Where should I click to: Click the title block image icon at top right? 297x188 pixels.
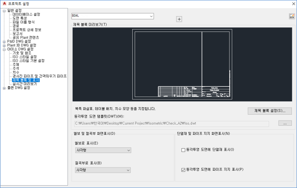(292, 16)
